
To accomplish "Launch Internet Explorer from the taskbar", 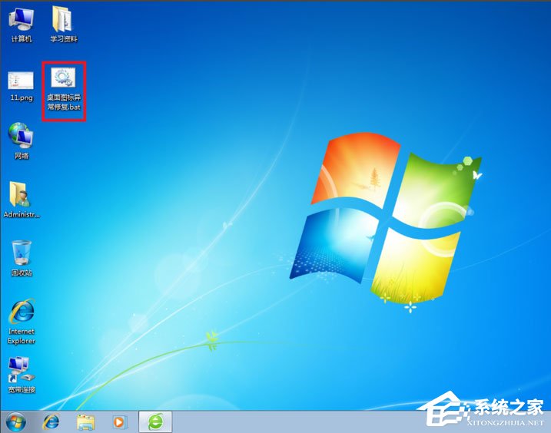I will tap(51, 421).
